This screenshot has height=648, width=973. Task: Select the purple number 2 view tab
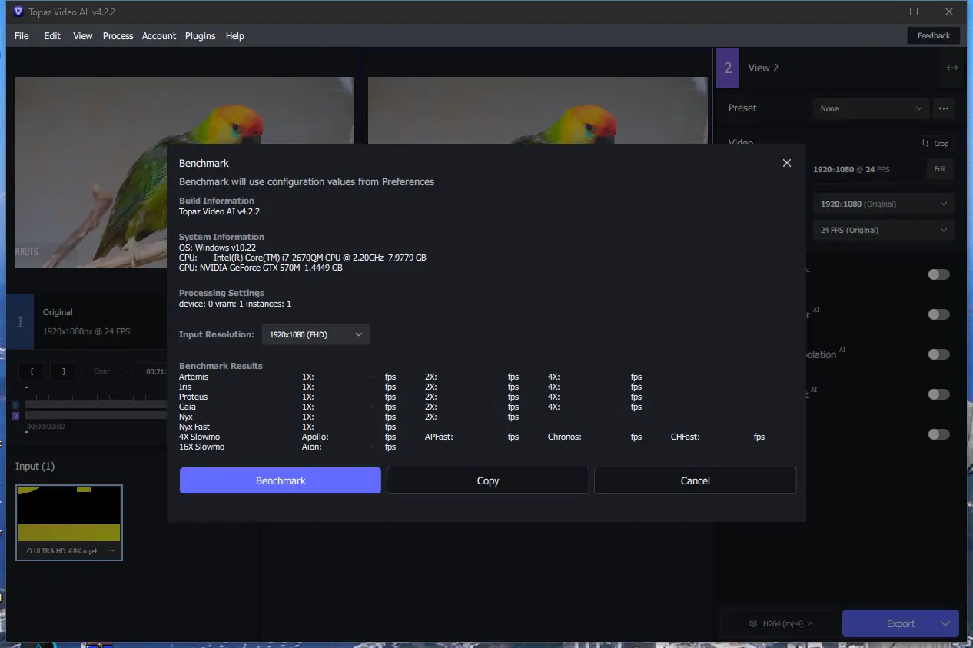click(x=728, y=68)
